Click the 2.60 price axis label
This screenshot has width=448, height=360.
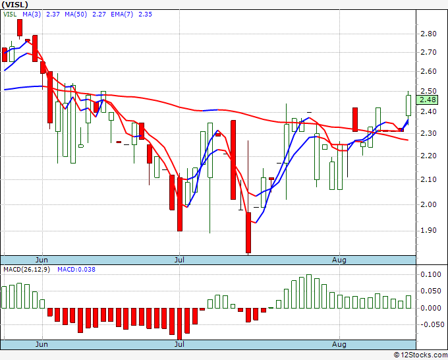(429, 71)
